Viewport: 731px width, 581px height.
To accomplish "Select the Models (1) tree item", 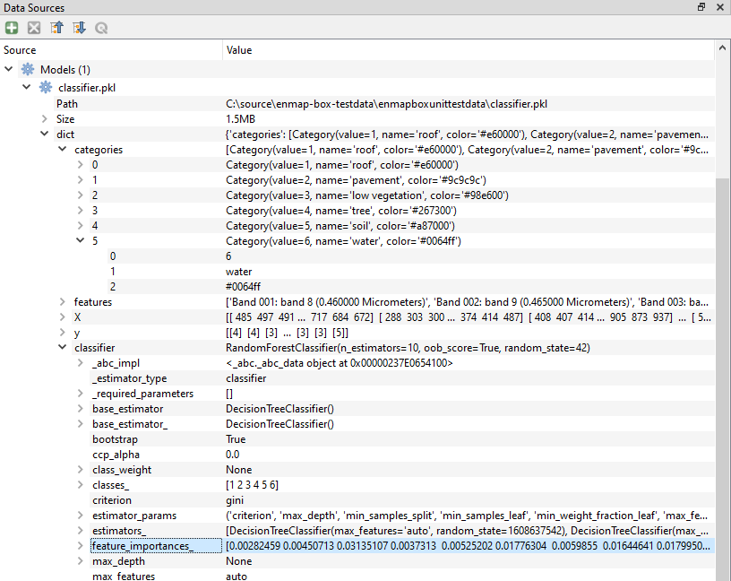I will [65, 70].
